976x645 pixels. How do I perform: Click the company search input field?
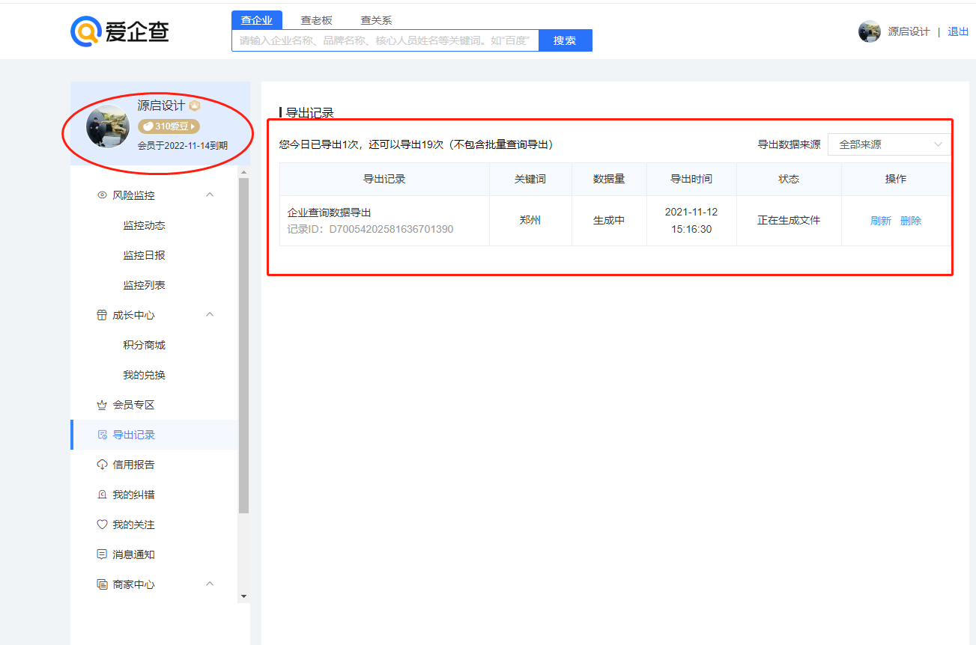point(385,40)
